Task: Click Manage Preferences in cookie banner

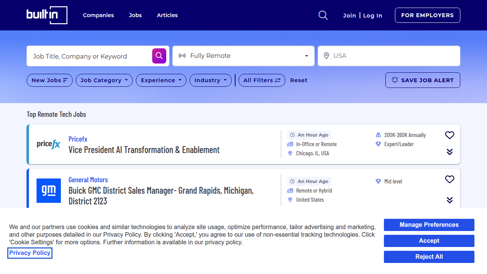Action: click(429, 225)
